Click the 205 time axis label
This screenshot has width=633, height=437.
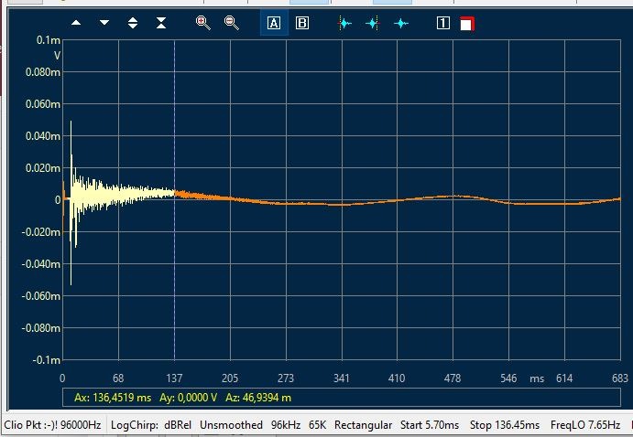230,378
